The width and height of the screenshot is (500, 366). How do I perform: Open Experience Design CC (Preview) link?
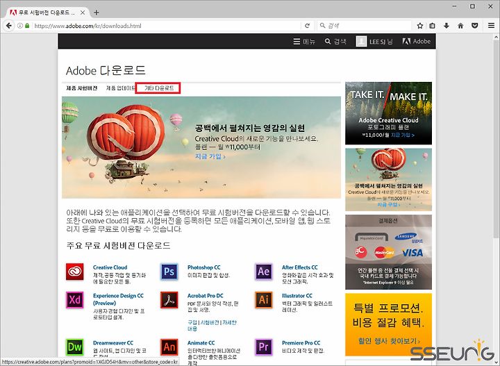coord(118,299)
